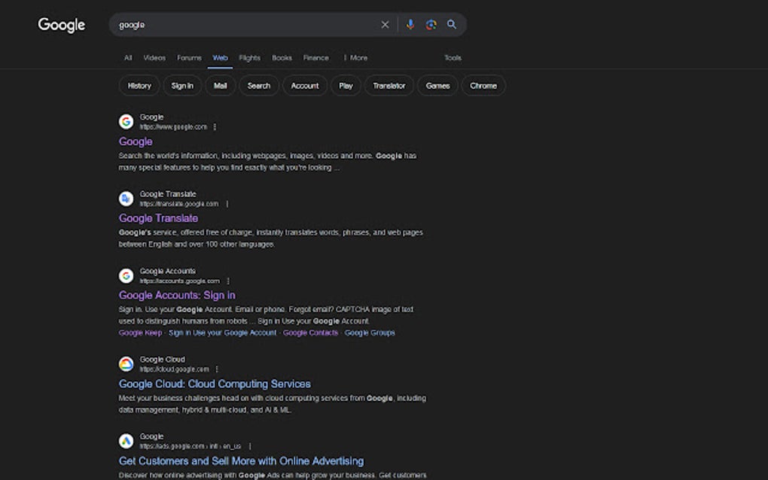
Task: Switch to the Videos tab
Action: pyautogui.click(x=154, y=57)
